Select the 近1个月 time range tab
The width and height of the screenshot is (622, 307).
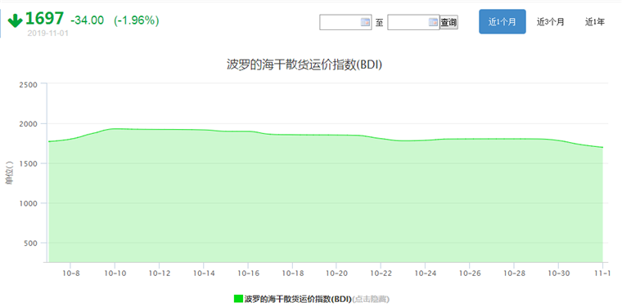click(503, 22)
